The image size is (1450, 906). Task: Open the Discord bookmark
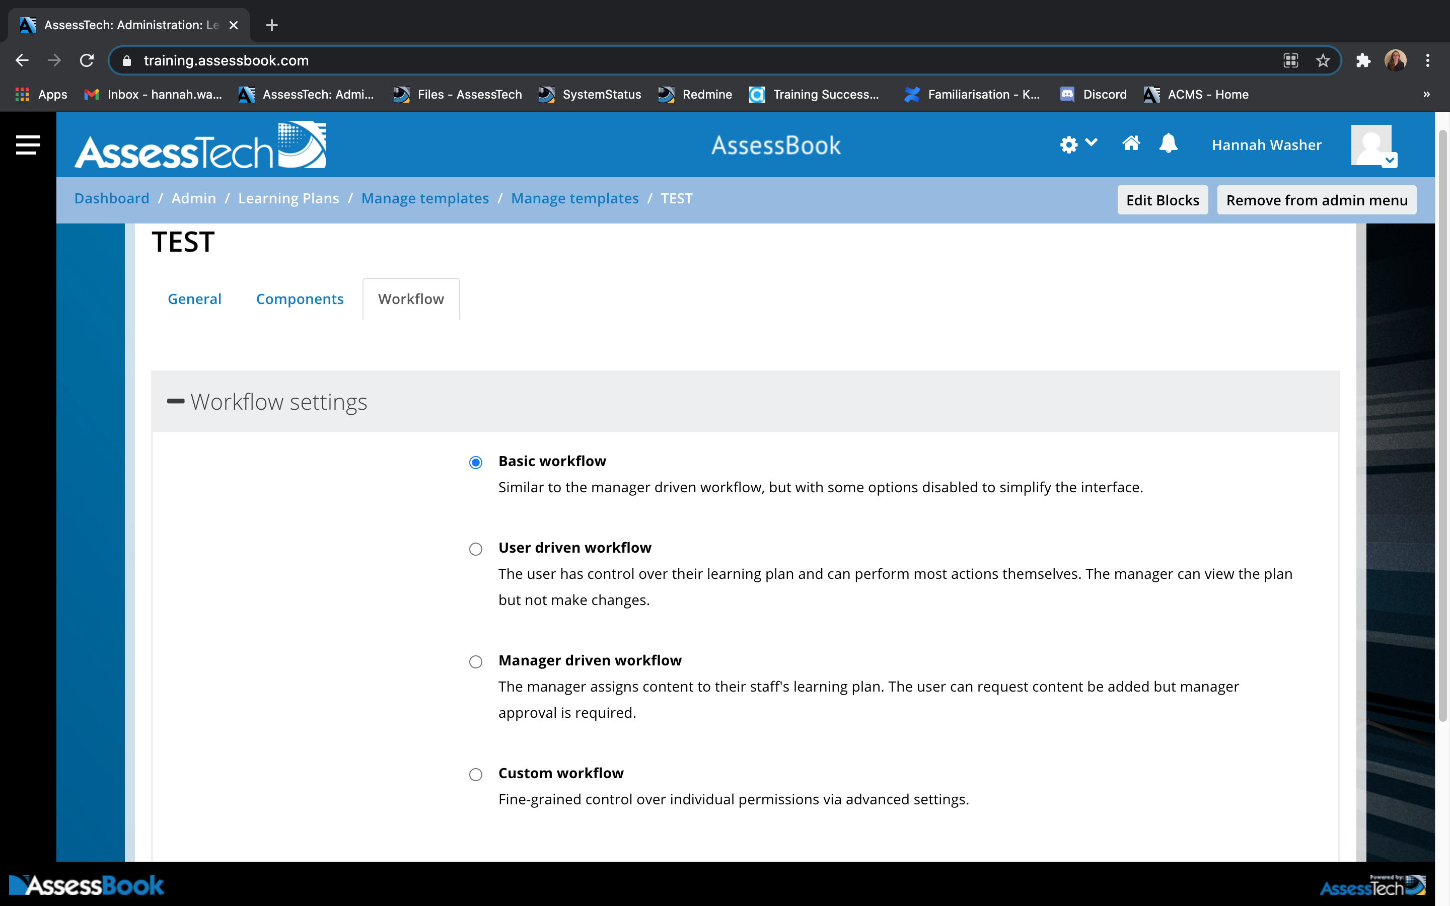click(x=1093, y=94)
